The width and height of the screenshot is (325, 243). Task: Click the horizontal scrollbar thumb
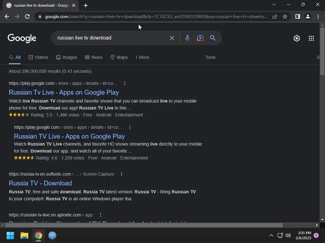click(x=144, y=225)
